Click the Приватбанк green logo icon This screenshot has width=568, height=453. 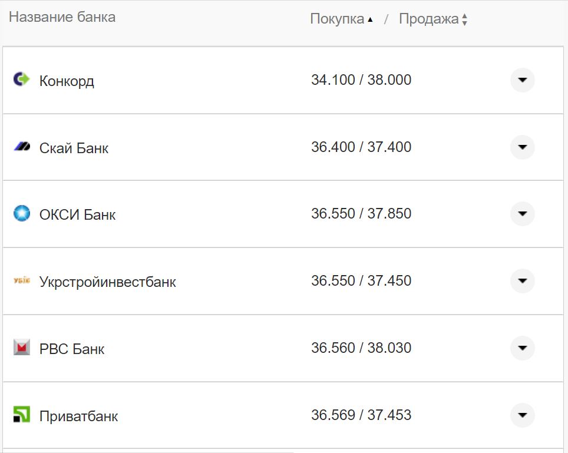click(21, 415)
